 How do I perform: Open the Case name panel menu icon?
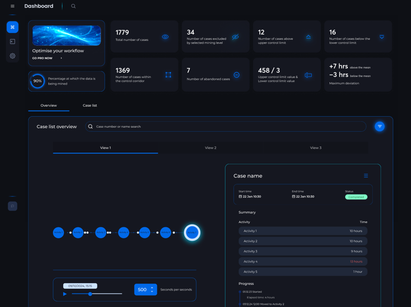[x=366, y=176]
